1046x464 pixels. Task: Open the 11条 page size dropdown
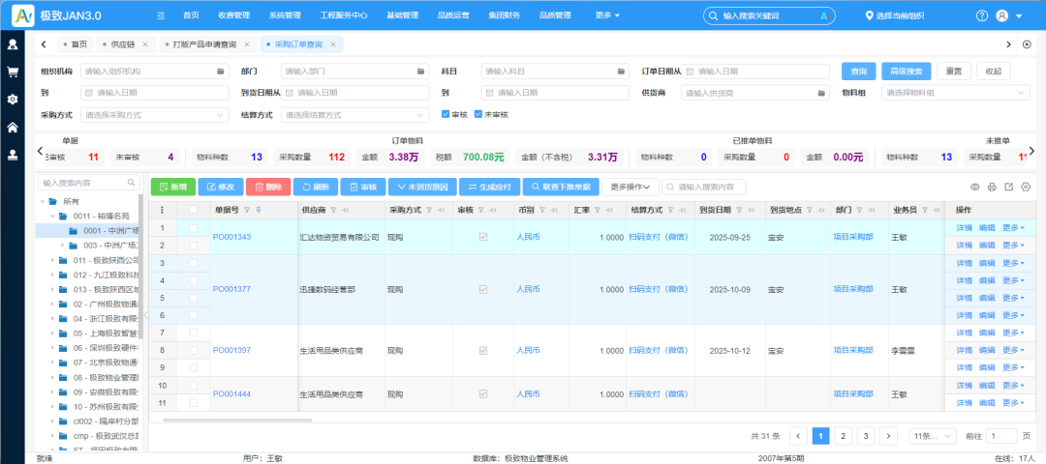tap(934, 436)
